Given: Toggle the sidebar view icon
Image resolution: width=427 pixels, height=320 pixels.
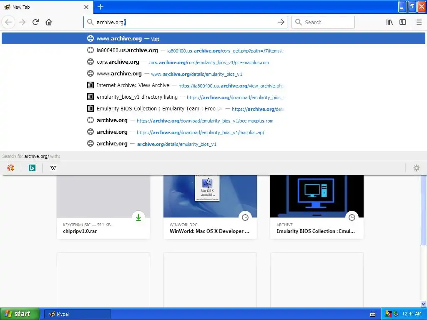Looking at the screenshot, I should pyautogui.click(x=403, y=22).
